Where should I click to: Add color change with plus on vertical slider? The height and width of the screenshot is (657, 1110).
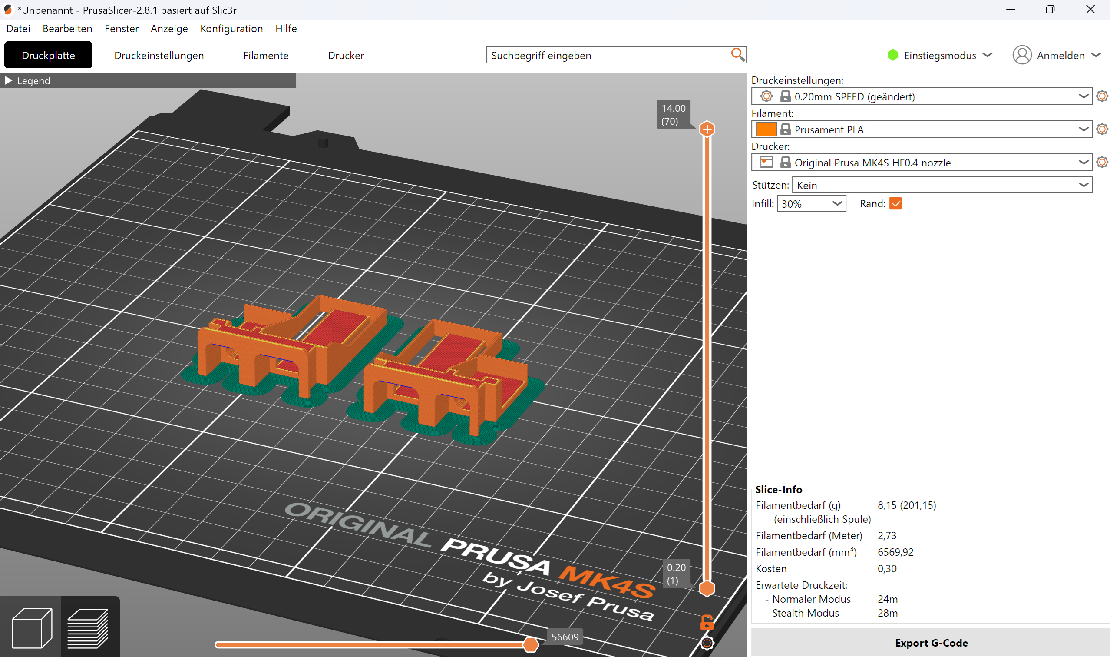click(x=707, y=129)
